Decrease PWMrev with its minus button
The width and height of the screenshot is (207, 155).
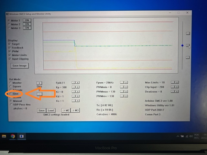pyautogui.click(x=122, y=96)
